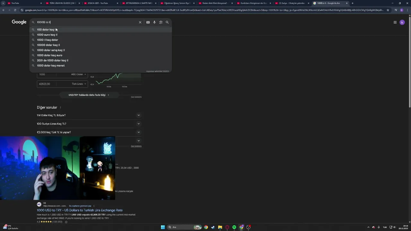Click 'Bu sayfanın çevirisini yap' link
This screenshot has width=411, height=231.
point(80,206)
